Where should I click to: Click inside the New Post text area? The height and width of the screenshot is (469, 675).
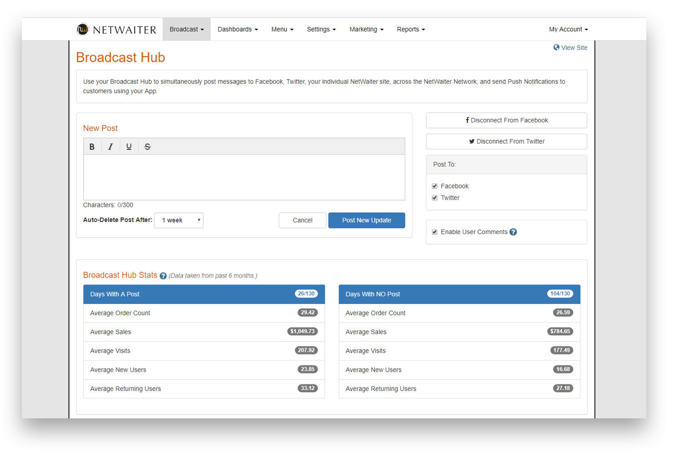tap(244, 178)
